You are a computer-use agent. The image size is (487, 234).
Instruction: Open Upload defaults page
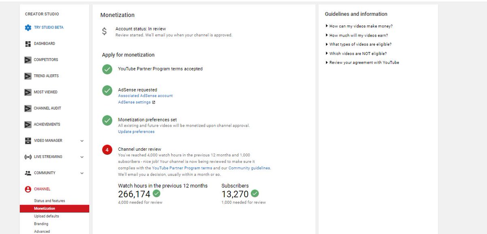tap(46, 216)
